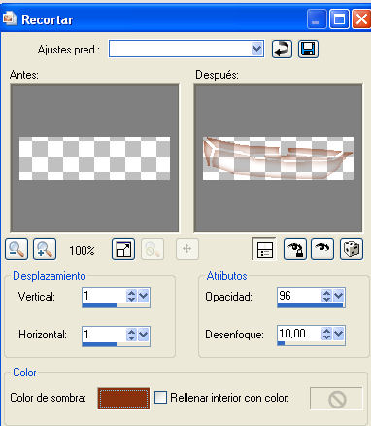371x426 pixels.
Task: Open the Horizontal slider dropdown arrow
Action: point(143,335)
